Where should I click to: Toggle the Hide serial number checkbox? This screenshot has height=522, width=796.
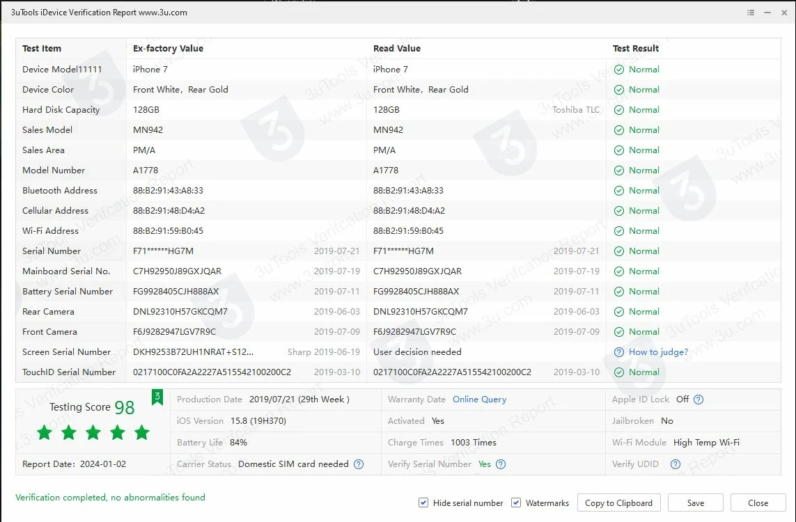click(423, 503)
